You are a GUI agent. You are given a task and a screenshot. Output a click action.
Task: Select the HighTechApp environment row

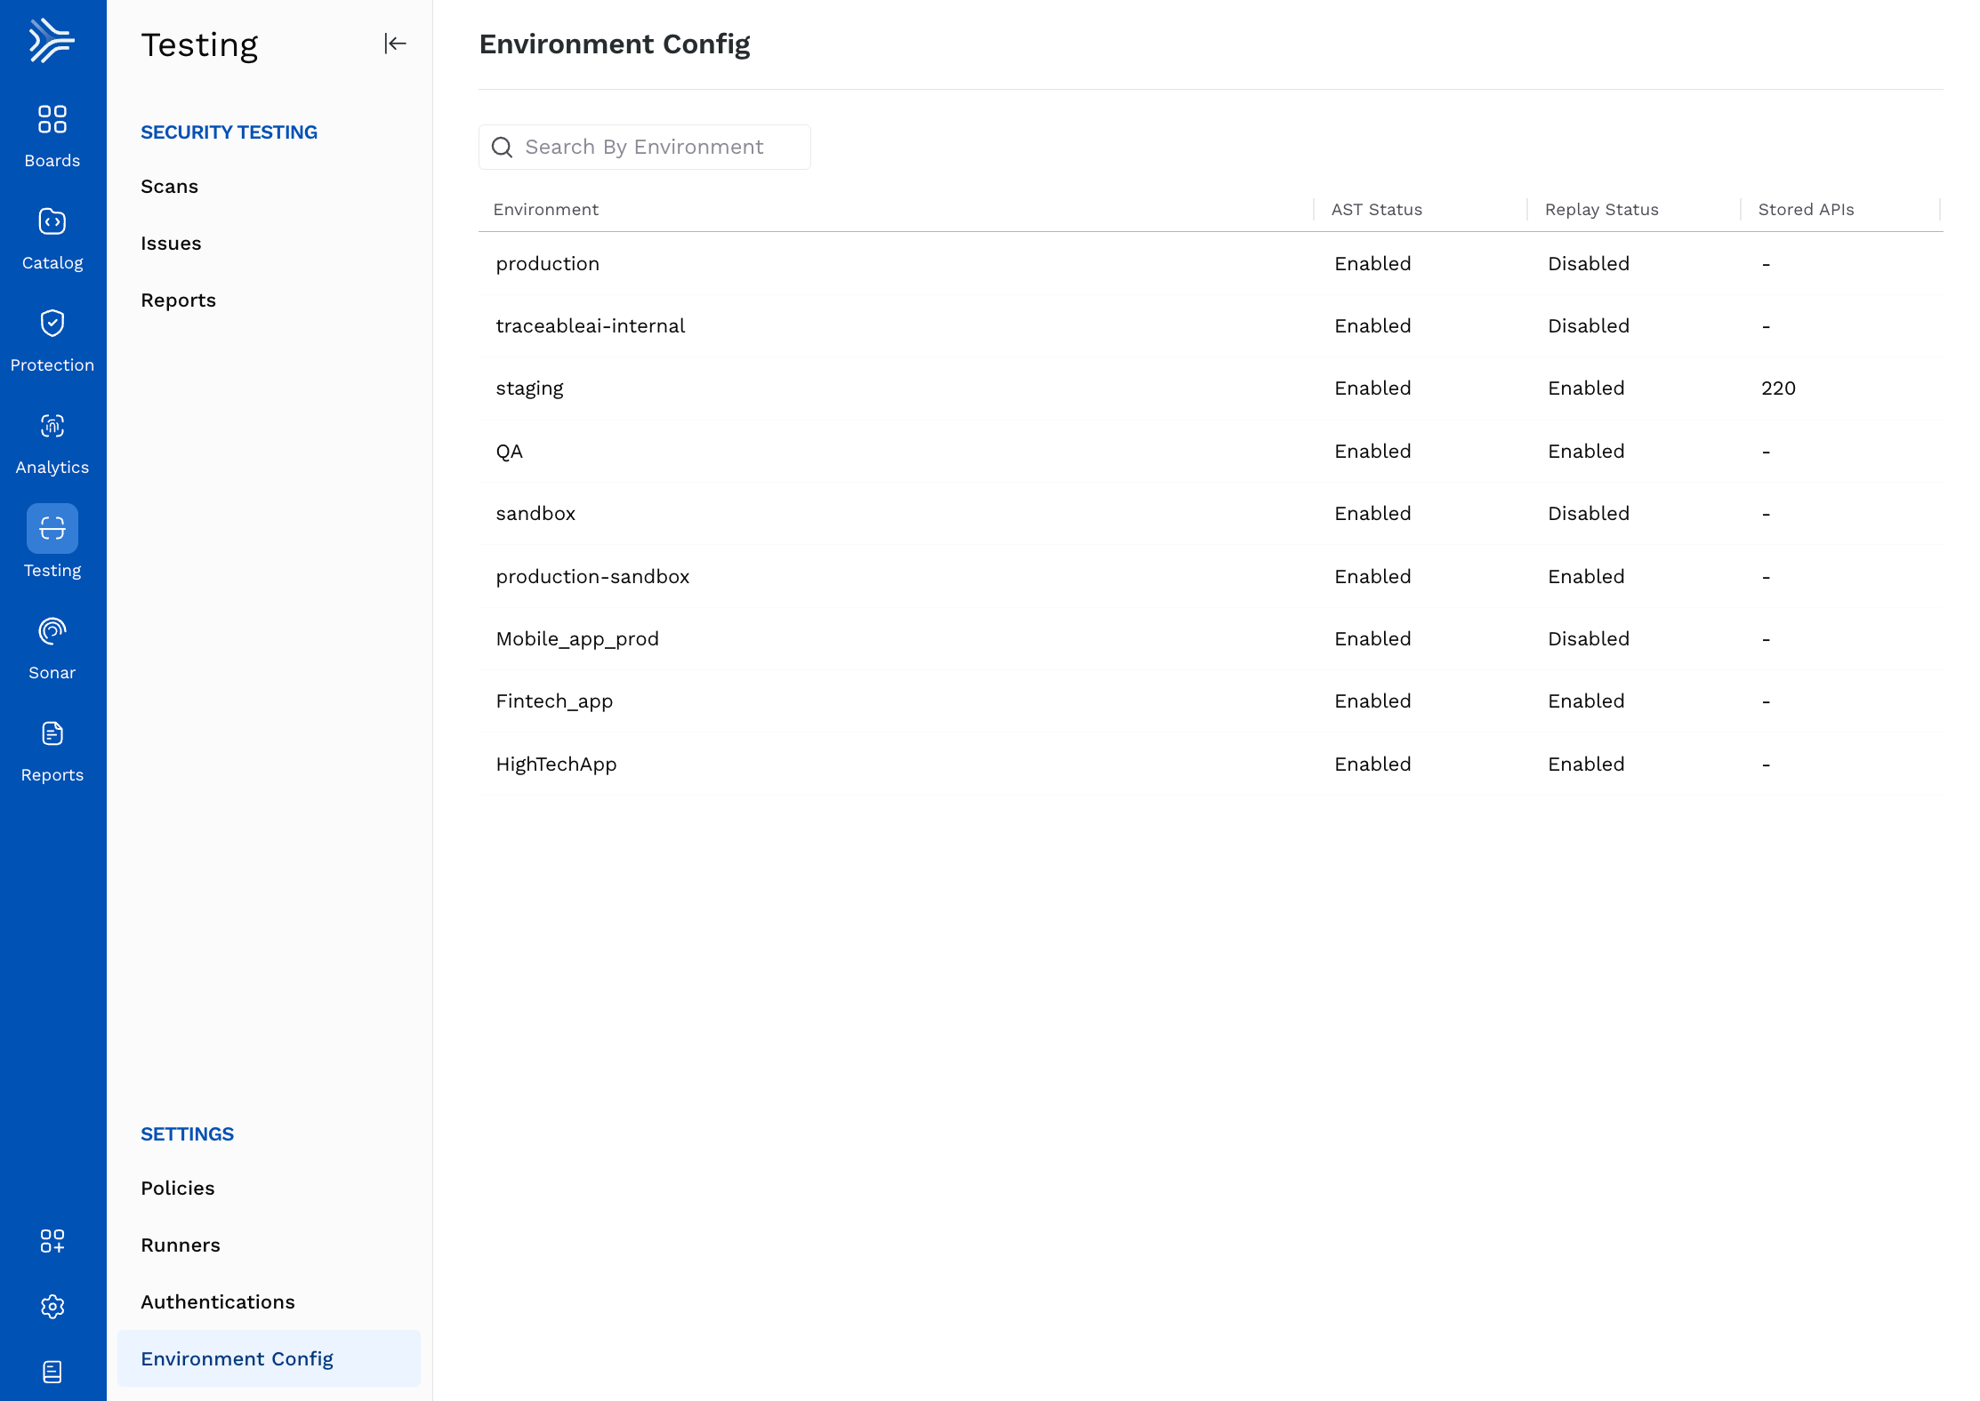(x=1211, y=765)
